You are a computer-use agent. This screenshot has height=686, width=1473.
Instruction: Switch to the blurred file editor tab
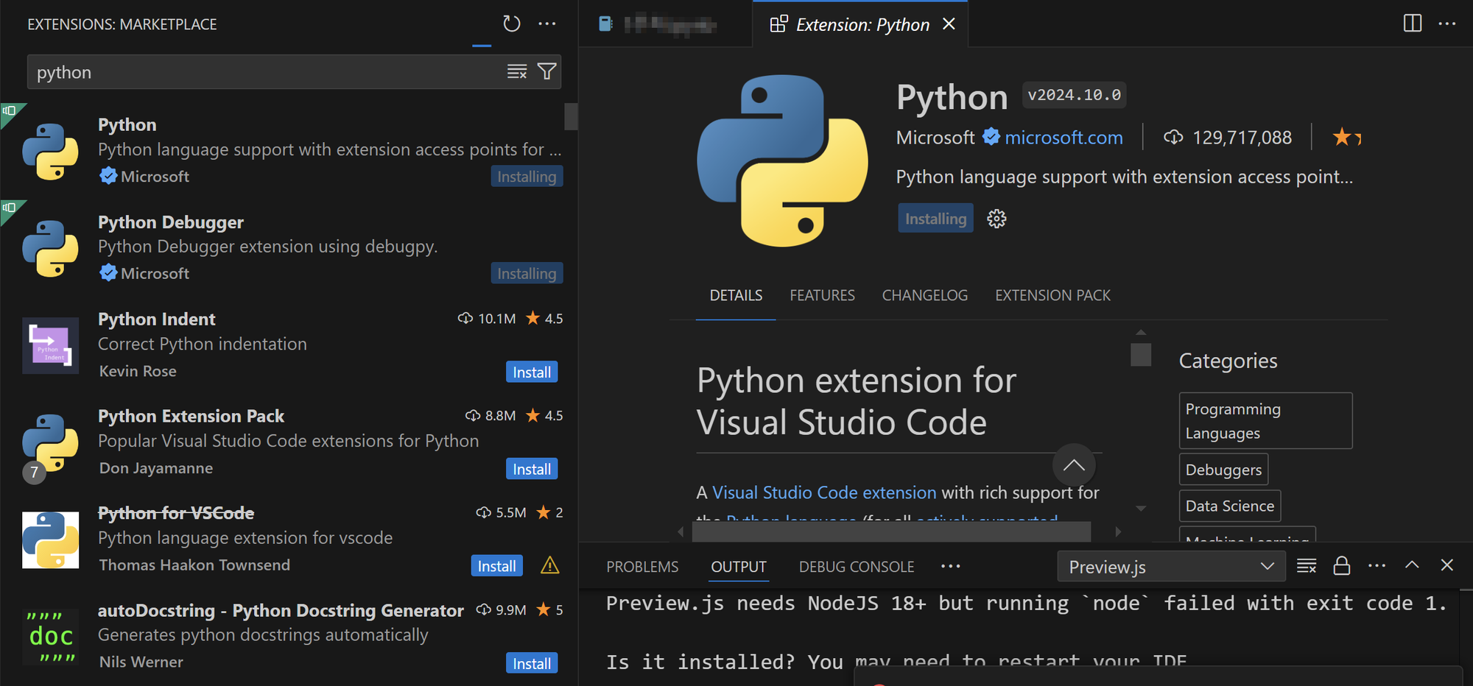tap(666, 25)
